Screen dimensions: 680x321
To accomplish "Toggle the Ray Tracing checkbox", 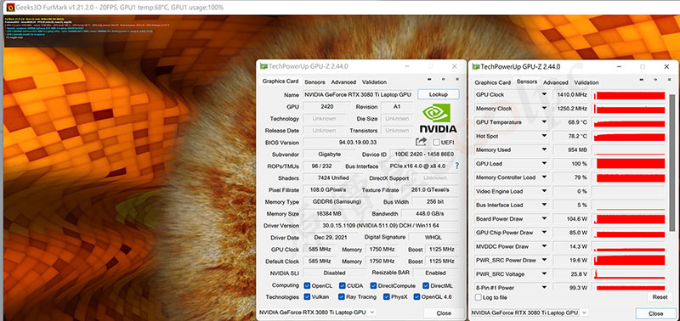I will pyautogui.click(x=342, y=296).
